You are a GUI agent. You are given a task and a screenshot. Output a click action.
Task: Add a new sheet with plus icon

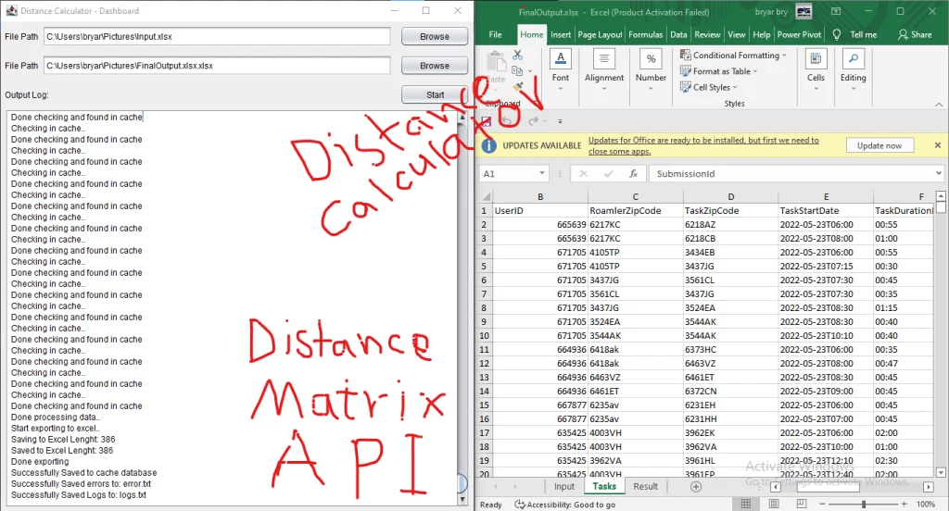click(x=696, y=487)
